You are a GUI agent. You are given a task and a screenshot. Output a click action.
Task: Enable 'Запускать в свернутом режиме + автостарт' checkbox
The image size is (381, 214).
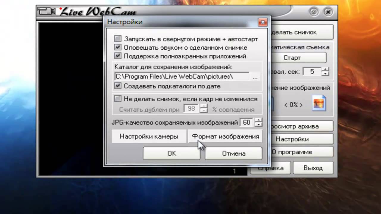coord(118,39)
